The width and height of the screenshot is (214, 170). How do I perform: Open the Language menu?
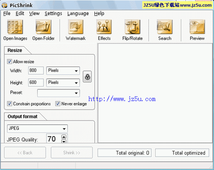[x=78, y=13]
